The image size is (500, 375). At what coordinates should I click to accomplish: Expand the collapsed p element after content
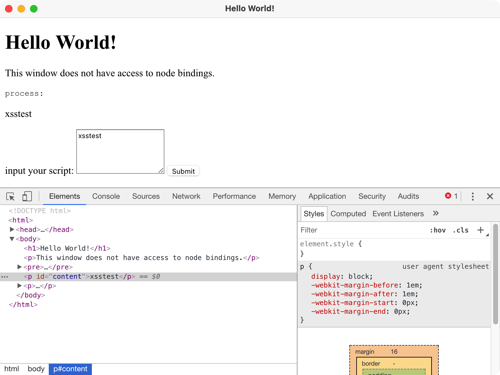click(x=19, y=286)
